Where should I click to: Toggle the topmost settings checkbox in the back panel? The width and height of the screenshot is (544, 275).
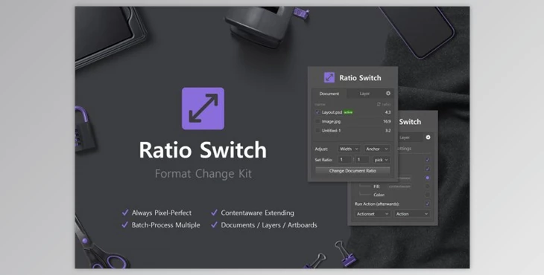(x=428, y=160)
